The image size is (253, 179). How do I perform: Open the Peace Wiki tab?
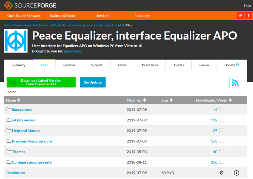click(150, 65)
